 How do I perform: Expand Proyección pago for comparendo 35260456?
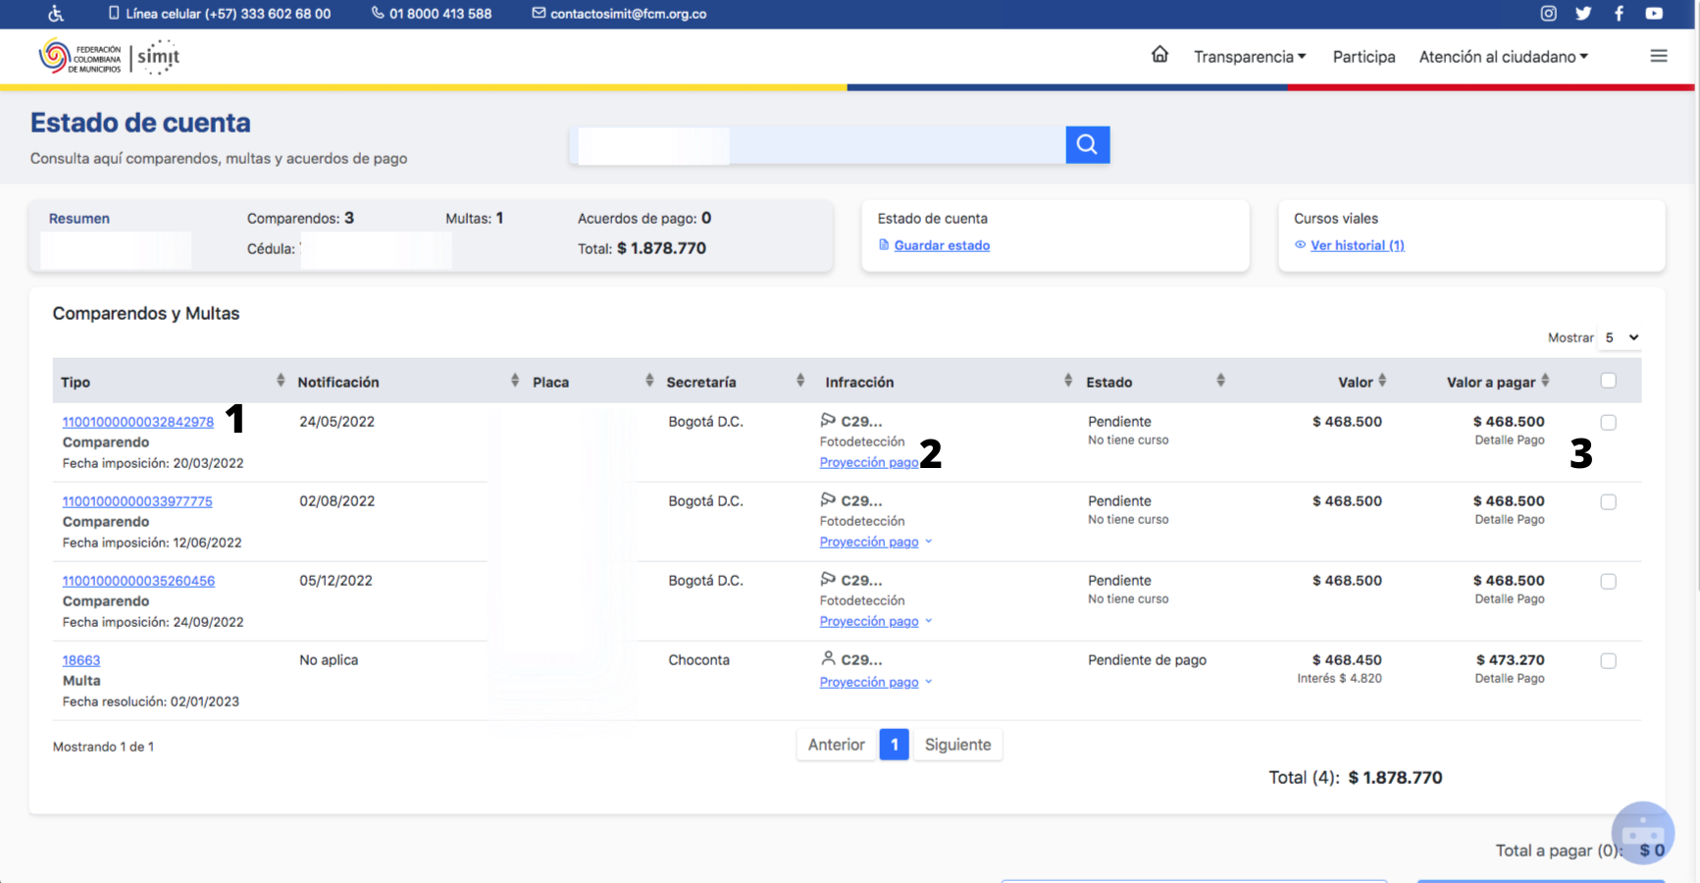(x=875, y=621)
